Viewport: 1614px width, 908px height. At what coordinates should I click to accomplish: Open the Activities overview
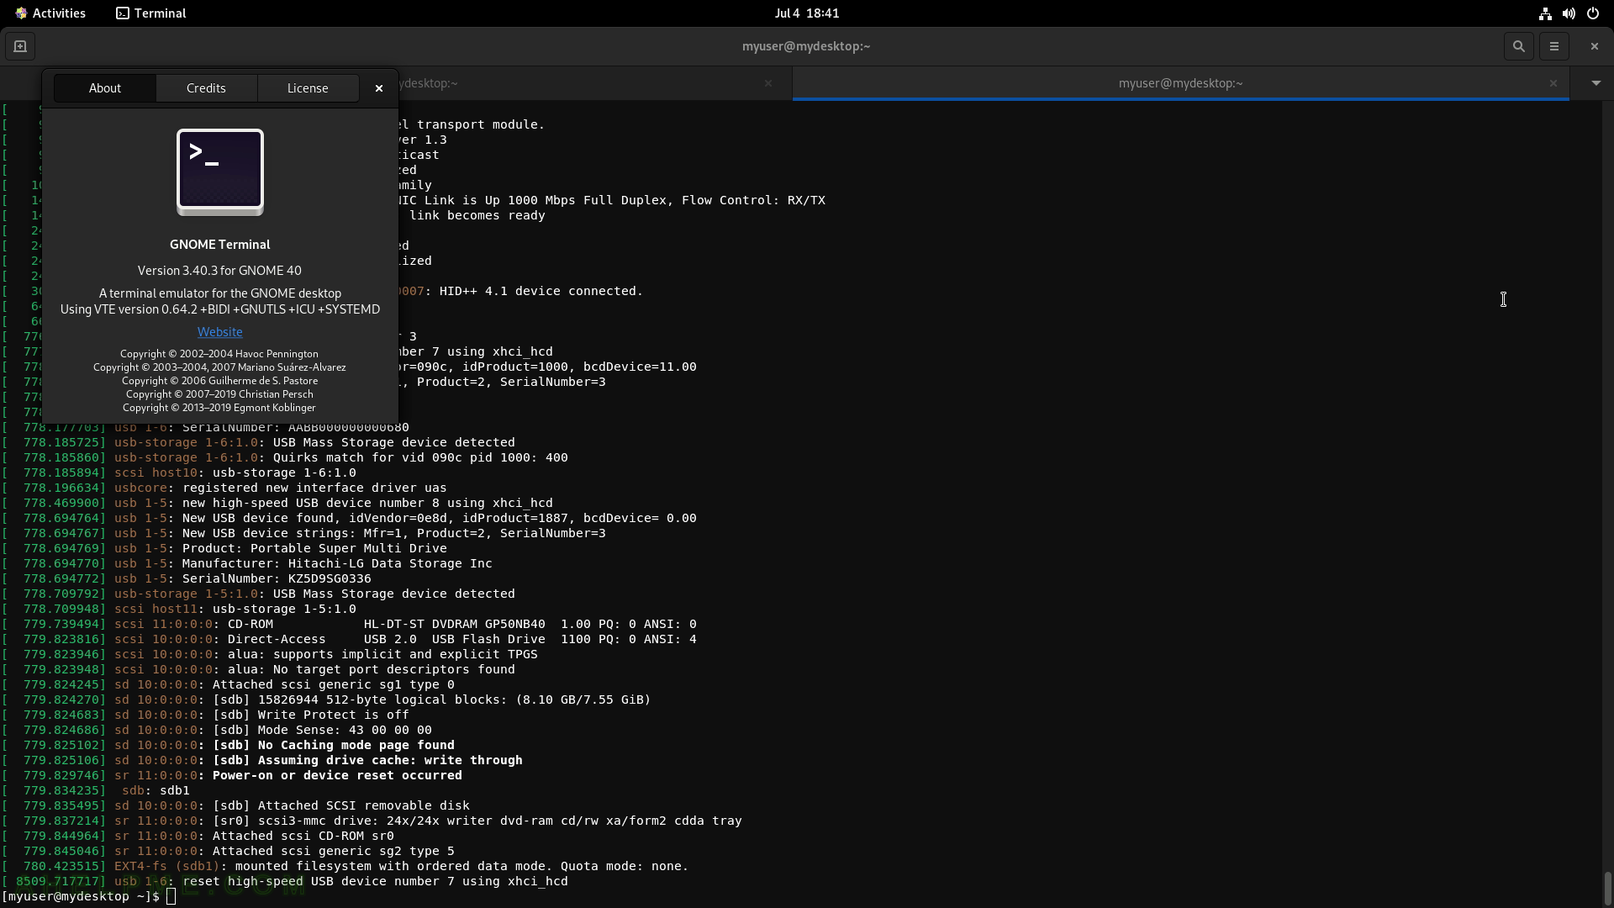[50, 13]
